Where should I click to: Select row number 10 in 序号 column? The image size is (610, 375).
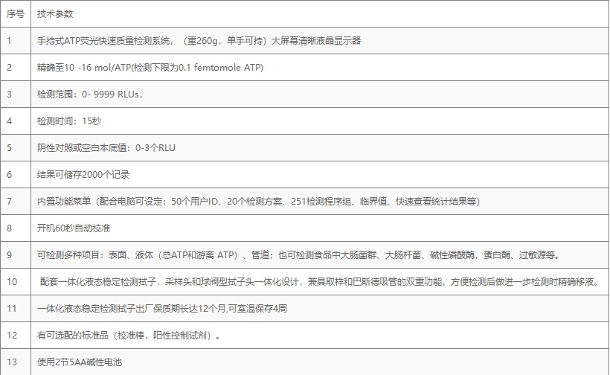tap(11, 282)
